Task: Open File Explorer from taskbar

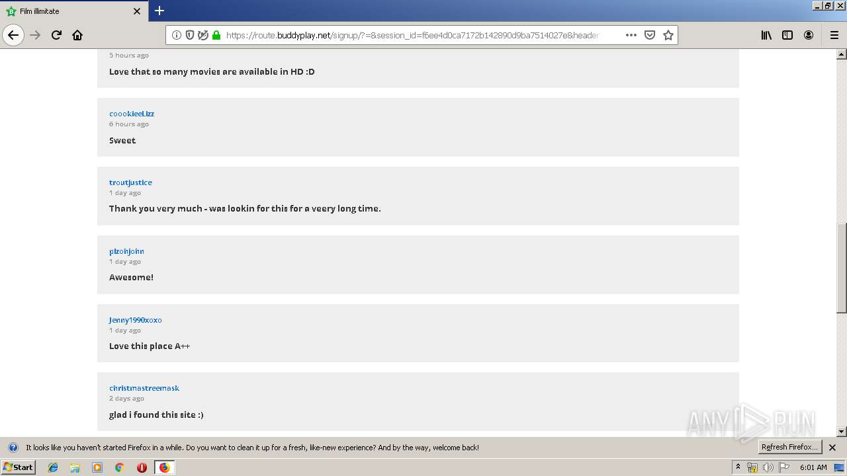Action: click(75, 467)
